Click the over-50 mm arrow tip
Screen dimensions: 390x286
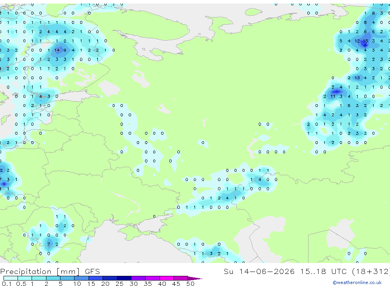click(x=195, y=278)
